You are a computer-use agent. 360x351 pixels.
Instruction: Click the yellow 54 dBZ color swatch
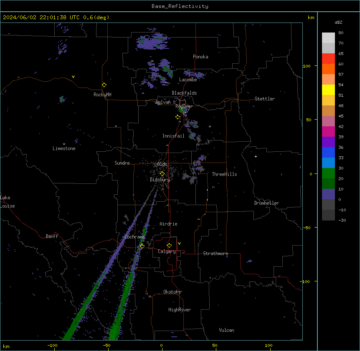(328, 90)
